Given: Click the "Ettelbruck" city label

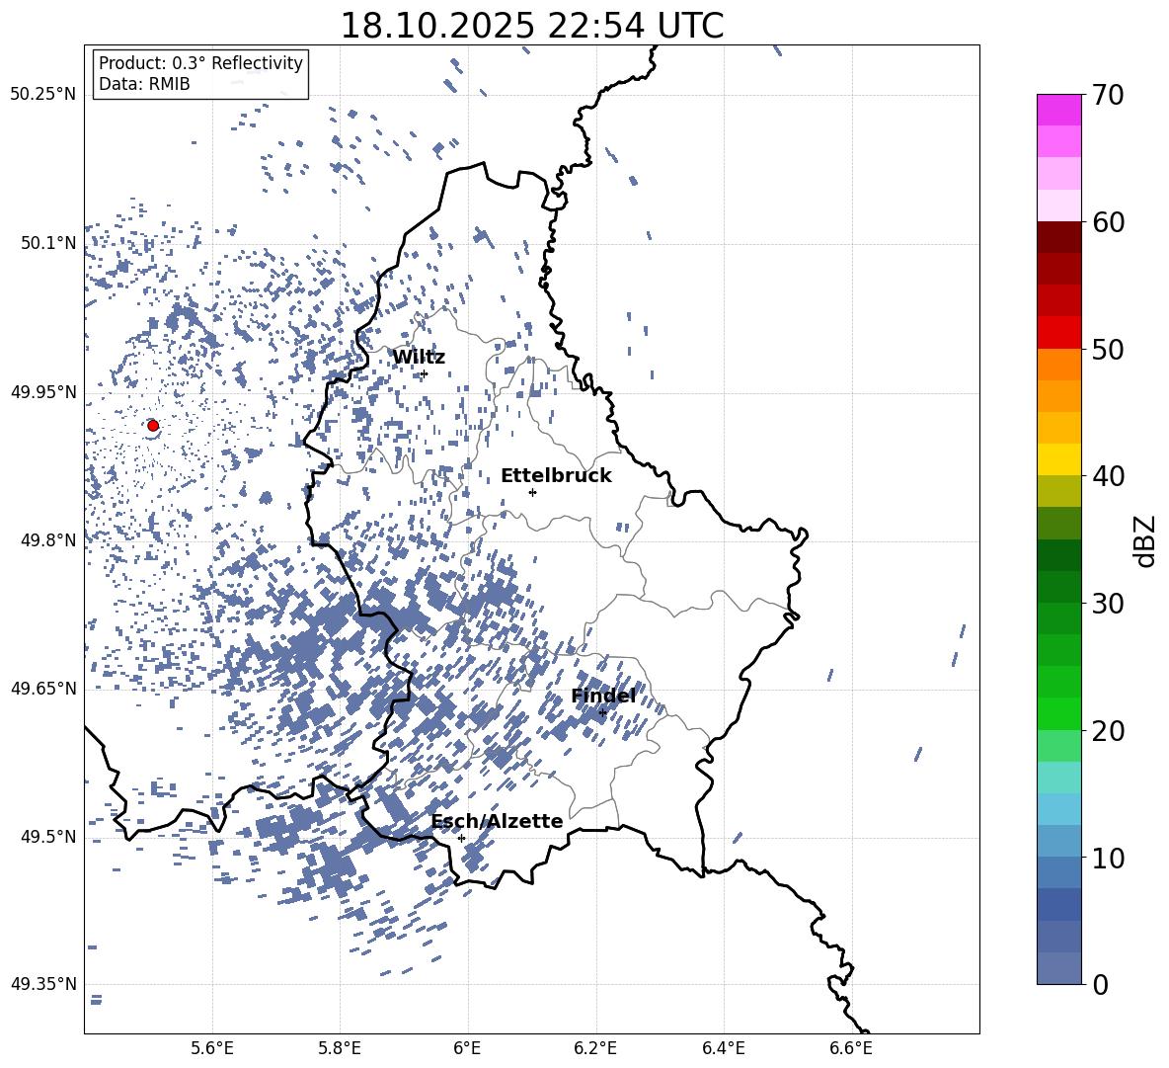Looking at the screenshot, I should (556, 476).
